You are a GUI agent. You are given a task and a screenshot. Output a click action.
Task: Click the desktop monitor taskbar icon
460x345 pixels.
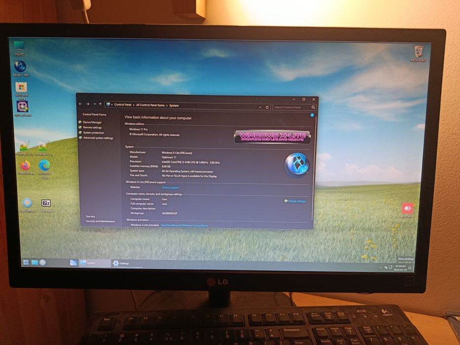(x=35, y=262)
